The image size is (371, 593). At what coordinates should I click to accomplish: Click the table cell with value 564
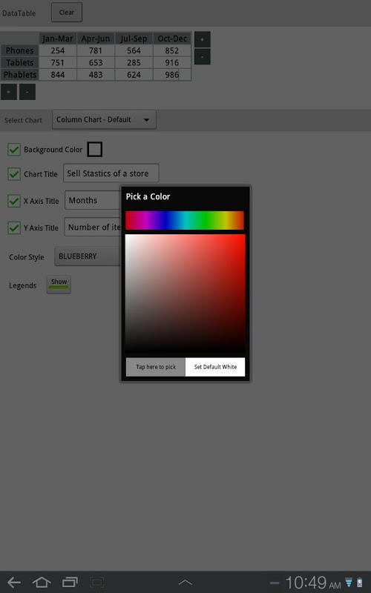[134, 50]
